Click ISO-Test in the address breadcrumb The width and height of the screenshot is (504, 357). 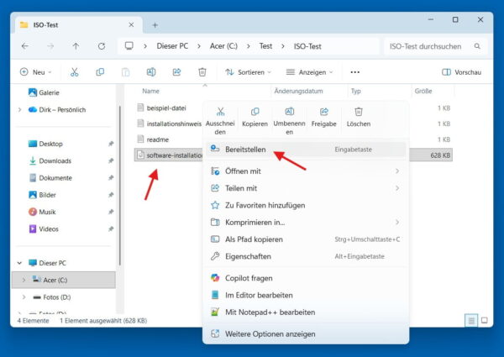point(307,46)
